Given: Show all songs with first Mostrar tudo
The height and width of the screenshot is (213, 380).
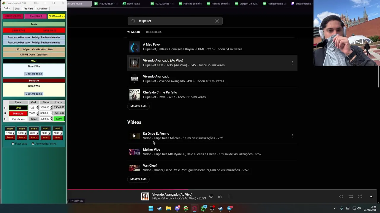Looking at the screenshot, I should 138,106.
